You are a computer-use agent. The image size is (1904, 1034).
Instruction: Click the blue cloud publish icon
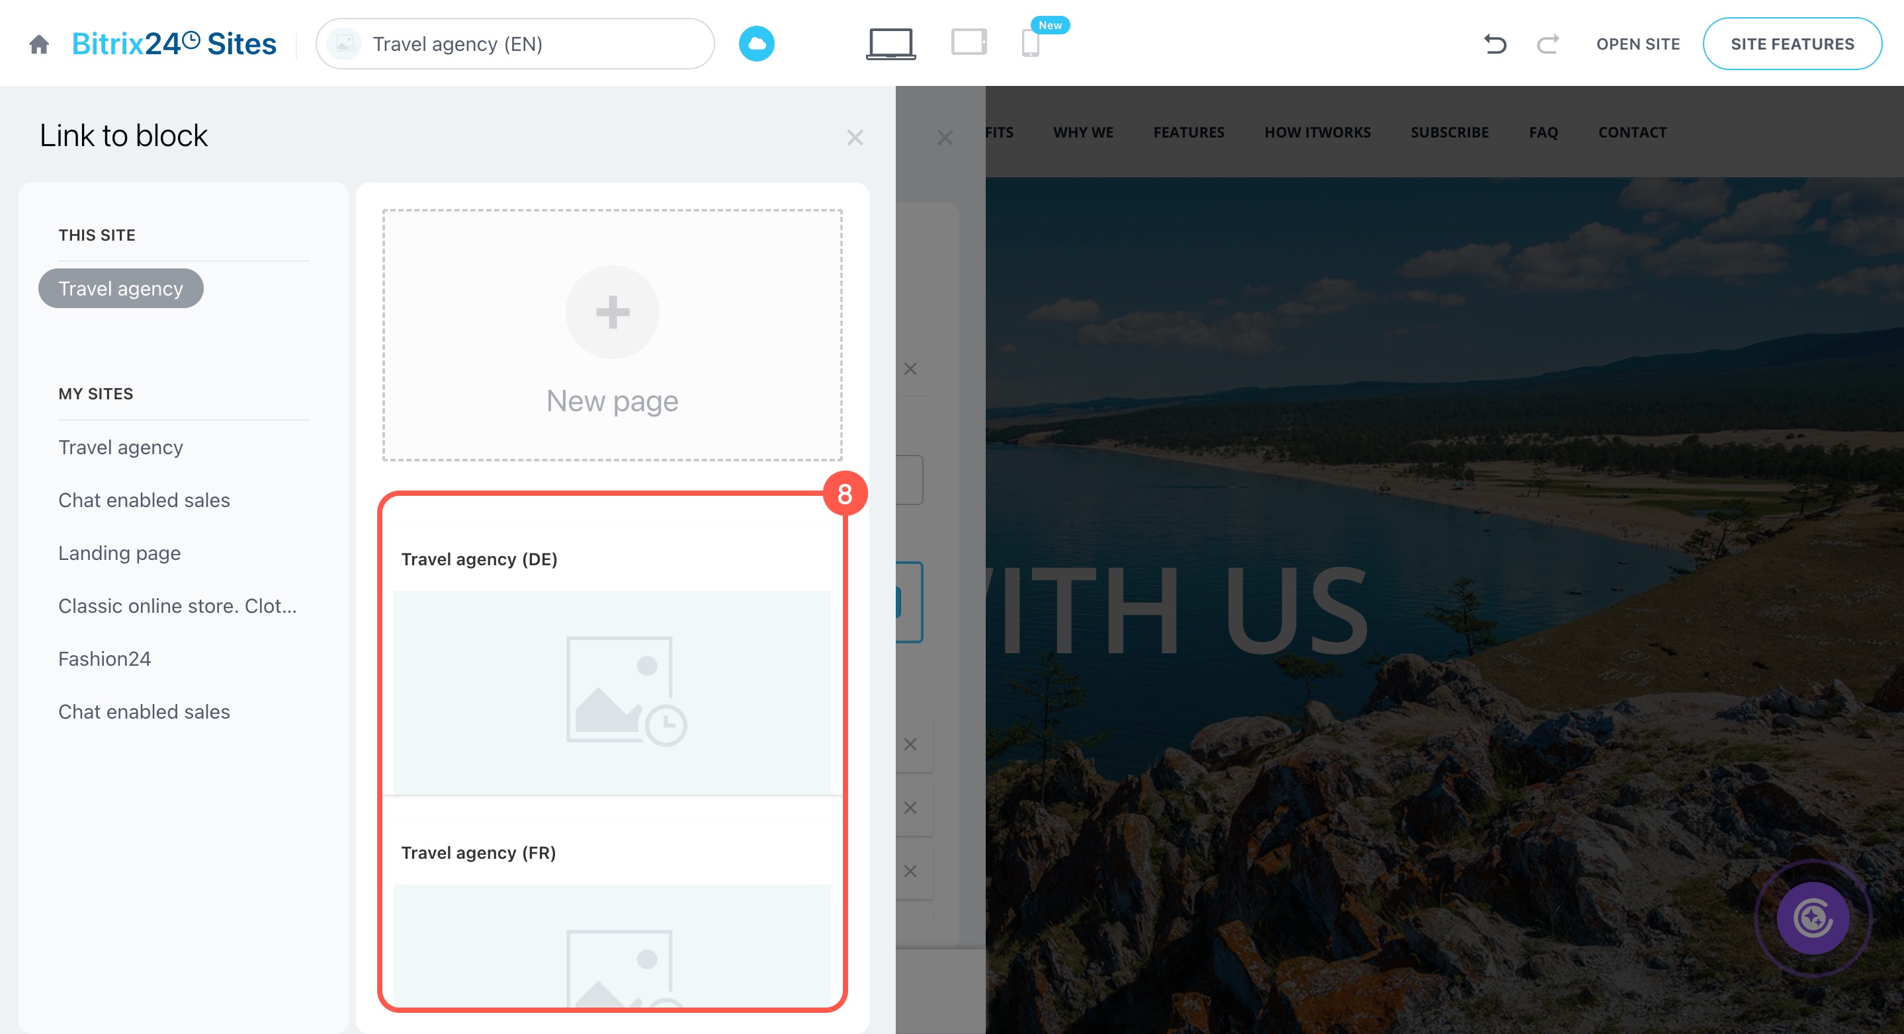point(756,44)
